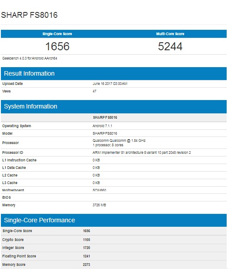Click the Upload Date label
This screenshot has height=273, width=228.
click(x=12, y=84)
